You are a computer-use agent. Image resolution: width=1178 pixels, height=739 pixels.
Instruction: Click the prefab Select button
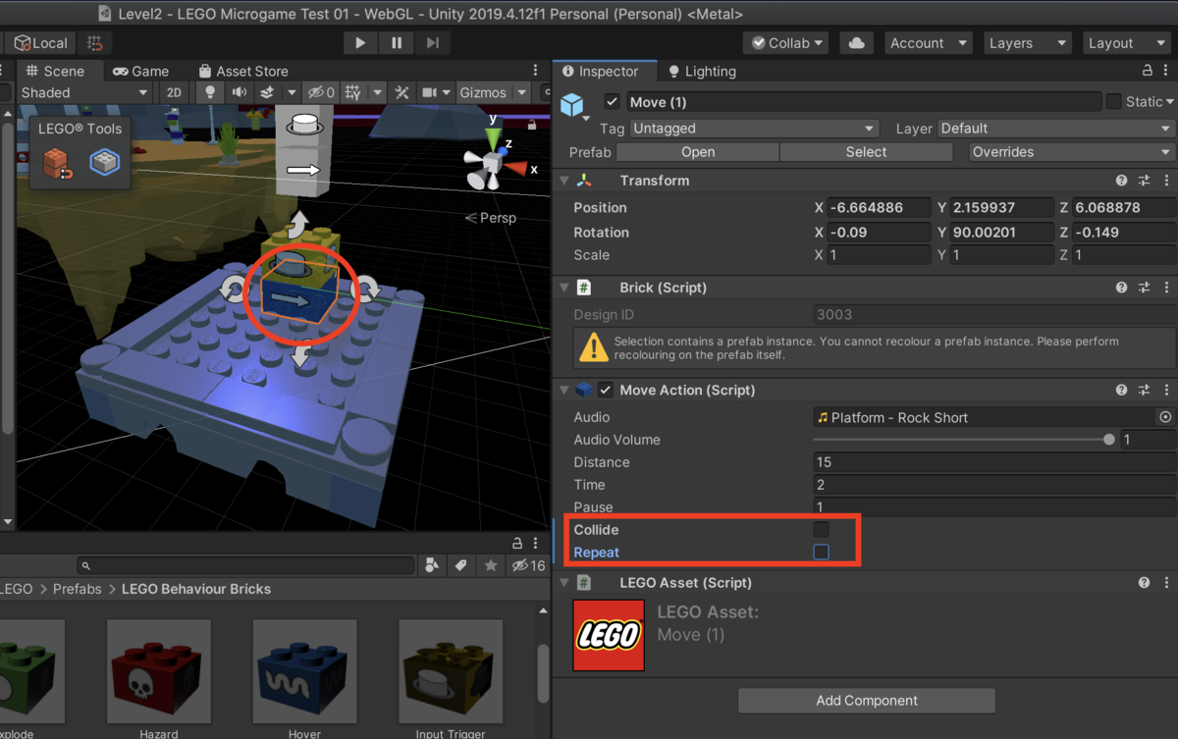pos(866,152)
